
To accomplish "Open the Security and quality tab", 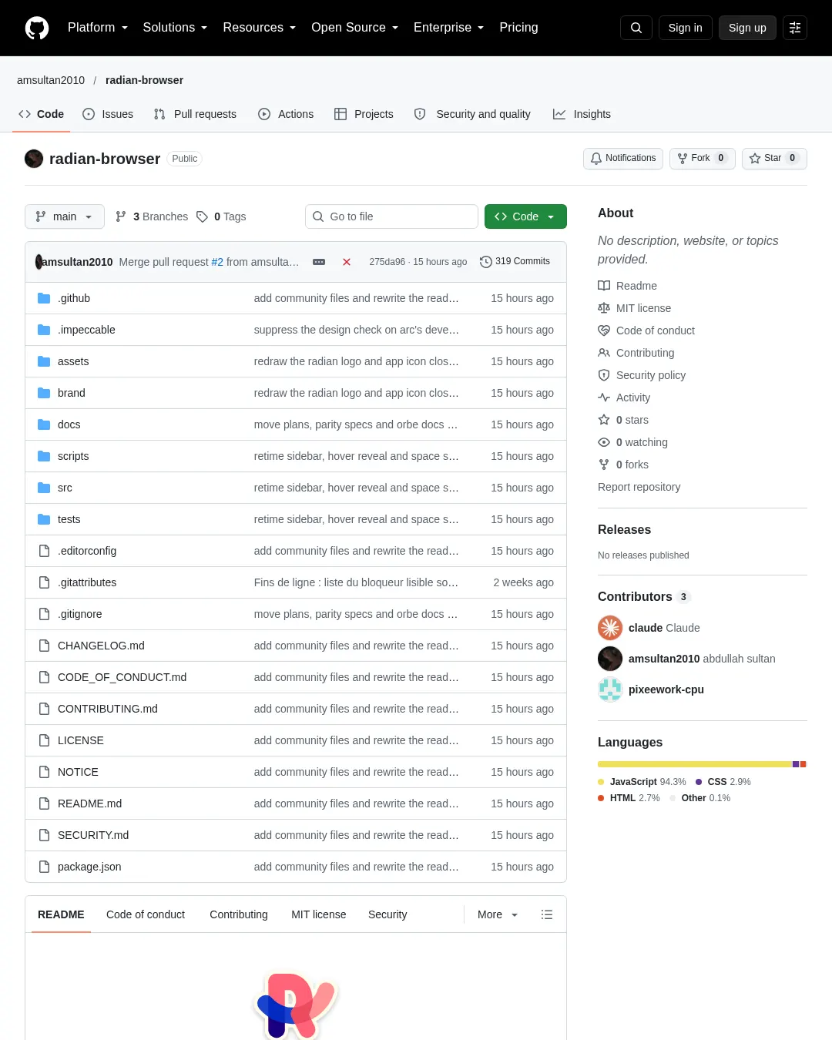I will (x=472, y=114).
